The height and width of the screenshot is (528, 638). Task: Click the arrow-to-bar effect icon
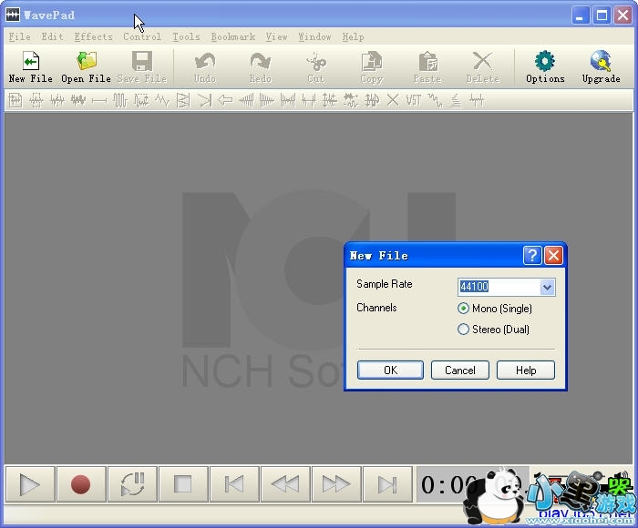point(204,100)
